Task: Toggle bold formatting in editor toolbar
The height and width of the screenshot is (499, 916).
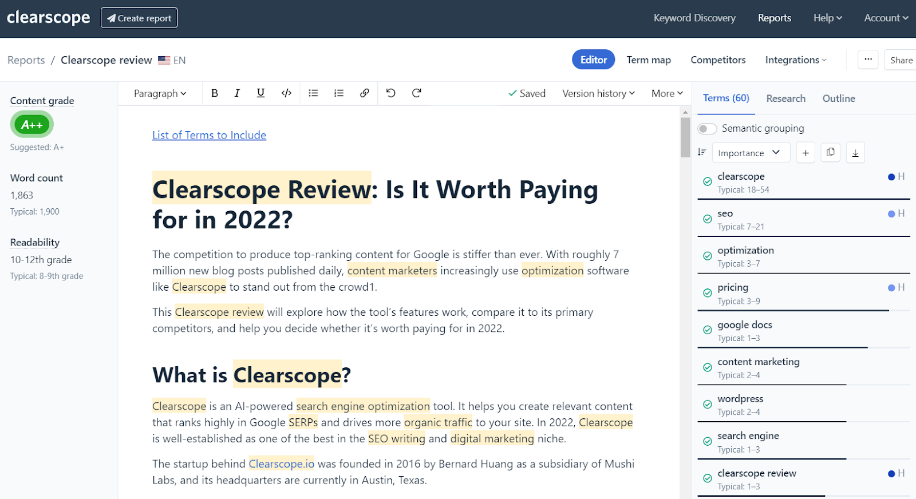Action: (215, 93)
